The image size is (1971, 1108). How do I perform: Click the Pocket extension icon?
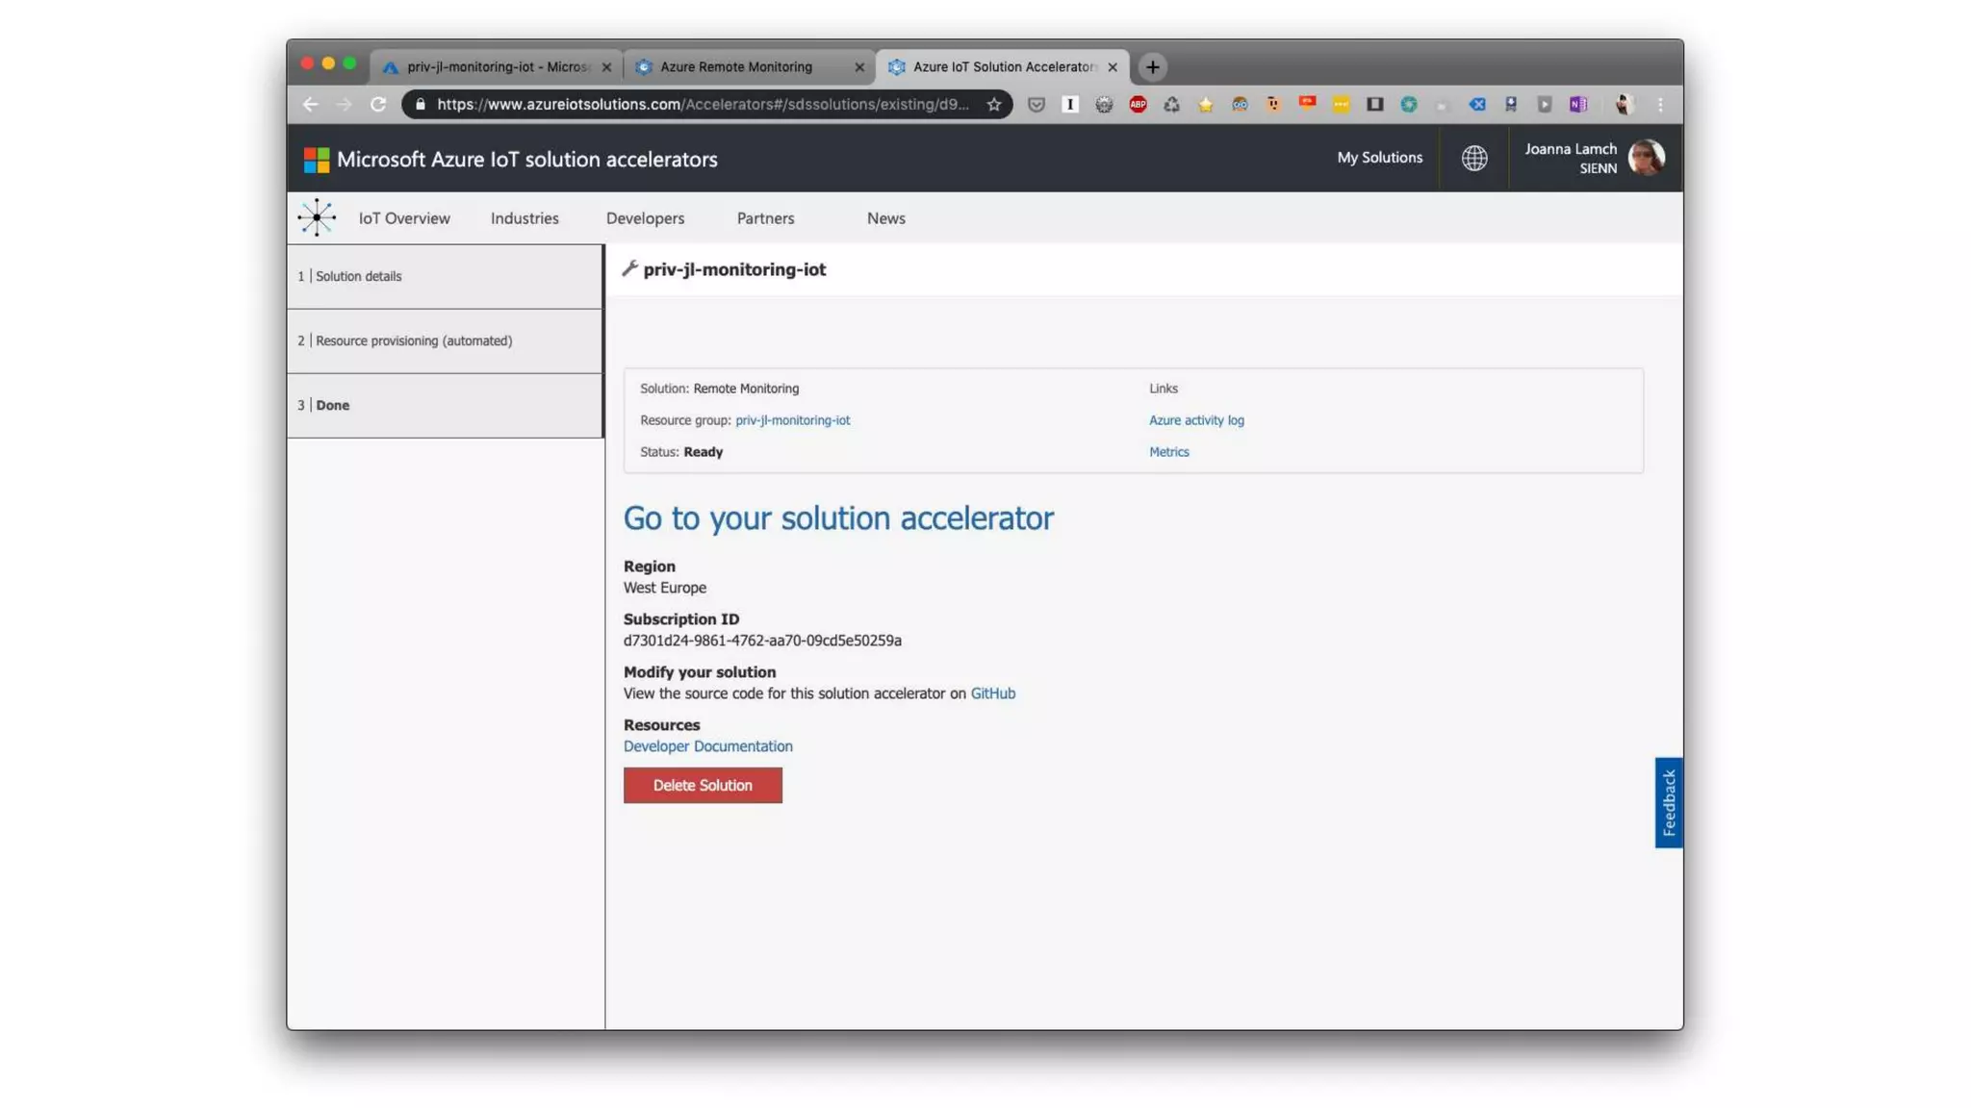pyautogui.click(x=1036, y=105)
